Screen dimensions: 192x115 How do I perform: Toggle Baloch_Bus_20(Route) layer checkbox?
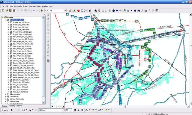(x=11, y=82)
